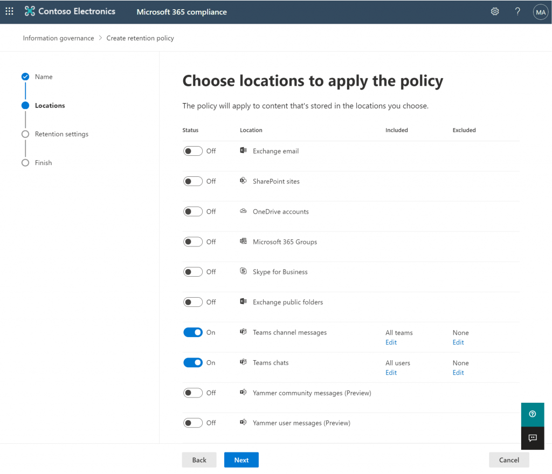This screenshot has height=474, width=552.
Task: Switch on Exchange public folders
Action: pos(193,302)
